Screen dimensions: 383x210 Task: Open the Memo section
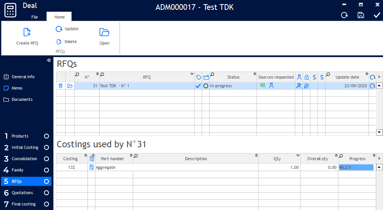click(13, 88)
